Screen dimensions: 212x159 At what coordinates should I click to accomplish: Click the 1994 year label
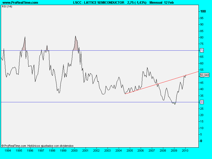tap(8, 151)
